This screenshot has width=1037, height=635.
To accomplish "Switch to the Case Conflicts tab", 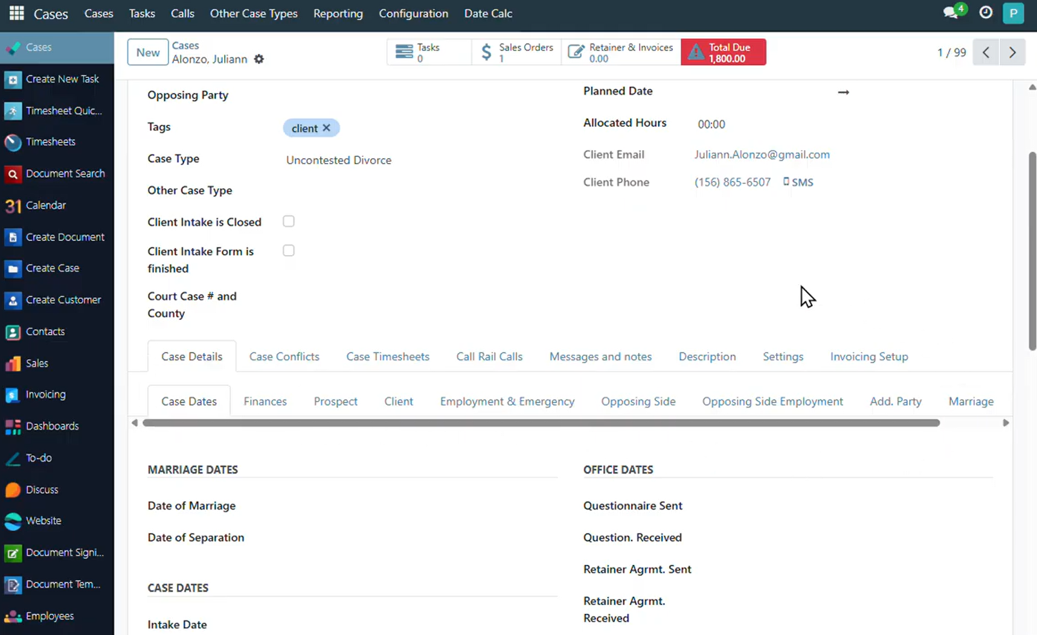I will 284,356.
